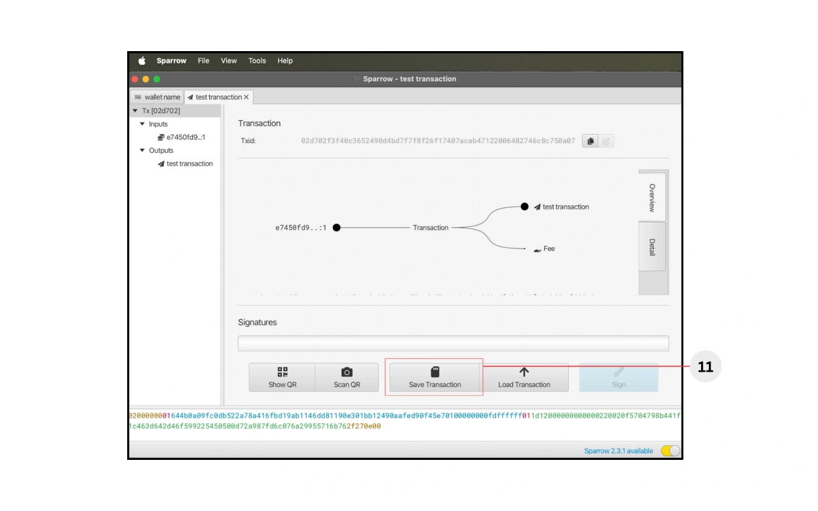Open the Sparrow application menu
The height and width of the screenshot is (511, 818).
tap(171, 61)
